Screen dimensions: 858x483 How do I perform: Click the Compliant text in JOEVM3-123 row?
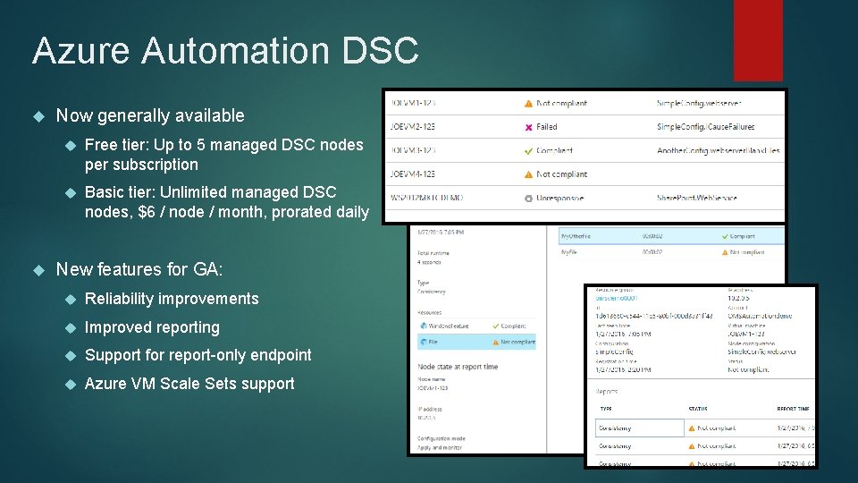click(554, 150)
